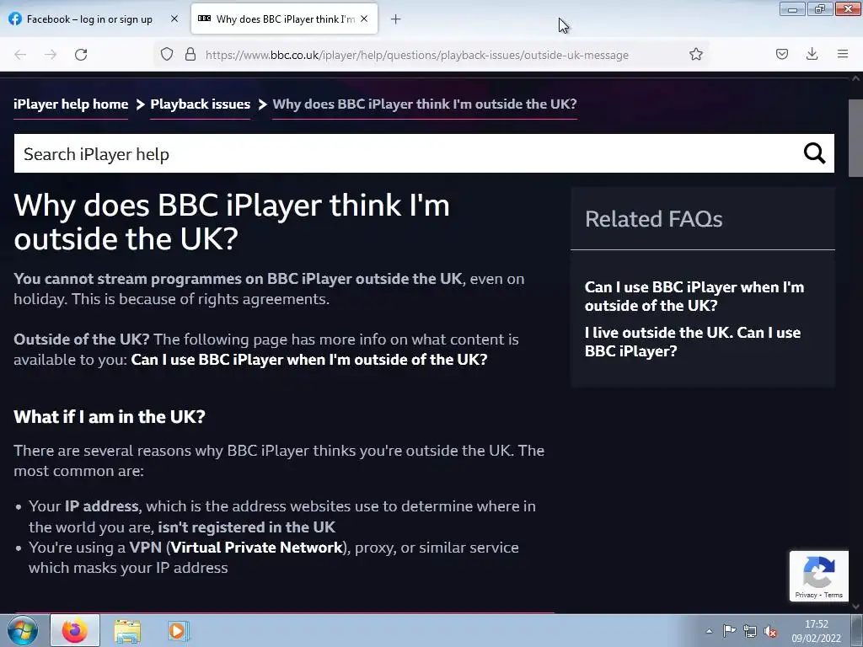Click the reCAPTCHA Privacy link
The height and width of the screenshot is (647, 863).
pyautogui.click(x=806, y=595)
